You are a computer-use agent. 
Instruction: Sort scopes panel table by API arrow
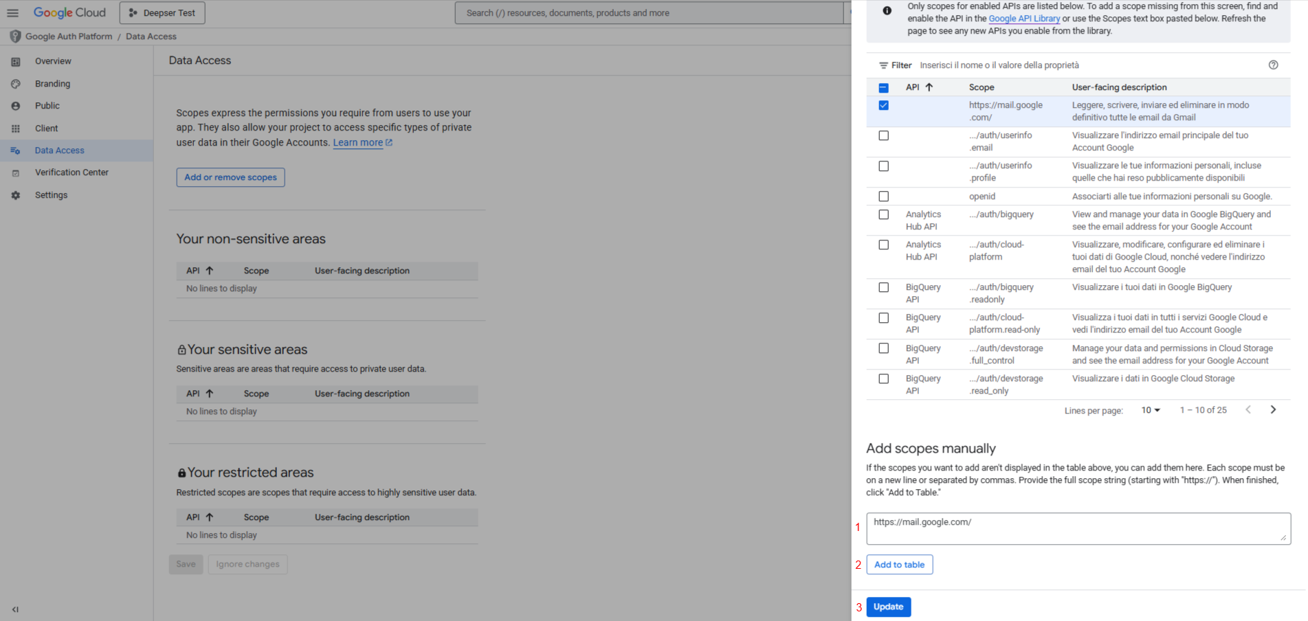929,87
